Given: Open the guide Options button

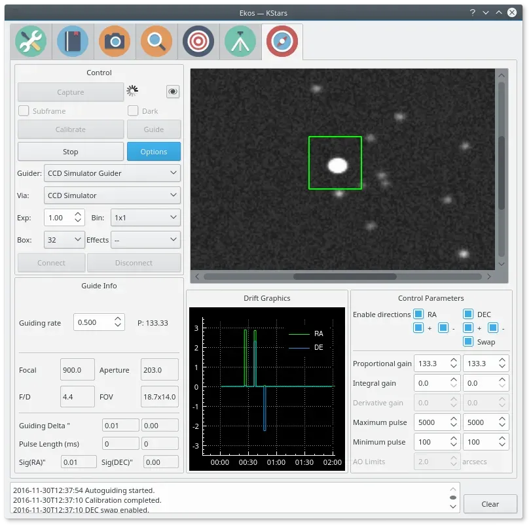Looking at the screenshot, I should click(154, 152).
